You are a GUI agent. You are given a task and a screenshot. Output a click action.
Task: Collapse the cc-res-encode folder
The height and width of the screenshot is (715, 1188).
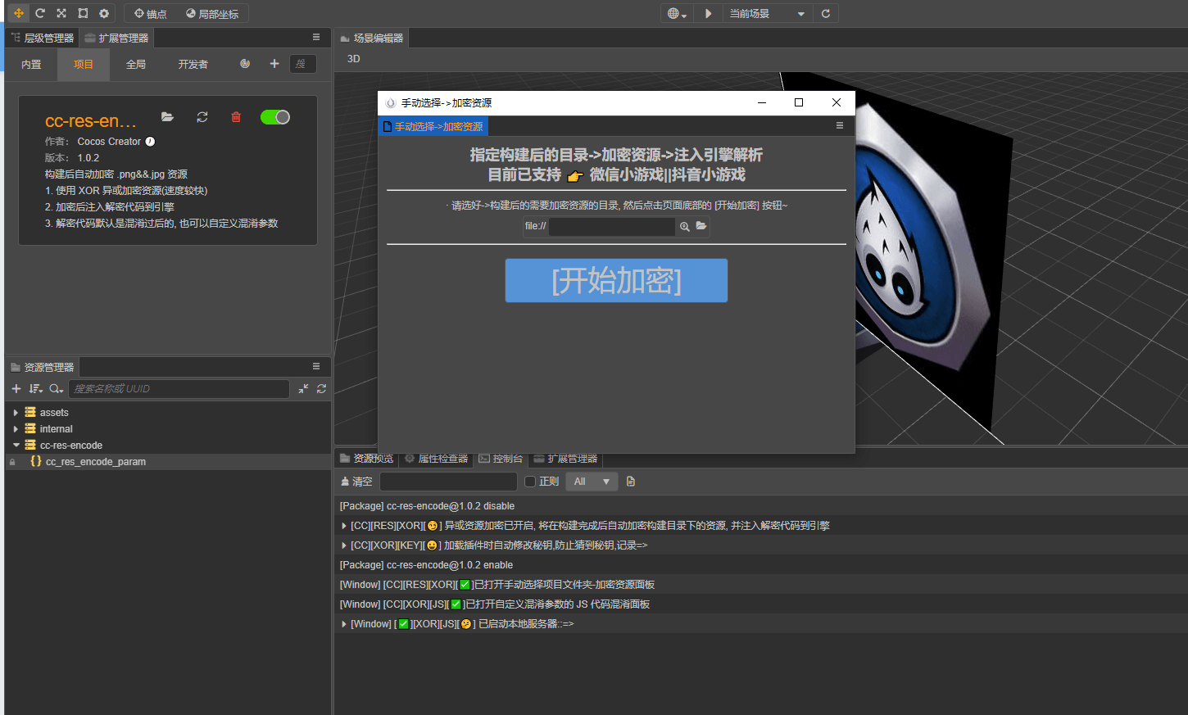[x=16, y=446]
